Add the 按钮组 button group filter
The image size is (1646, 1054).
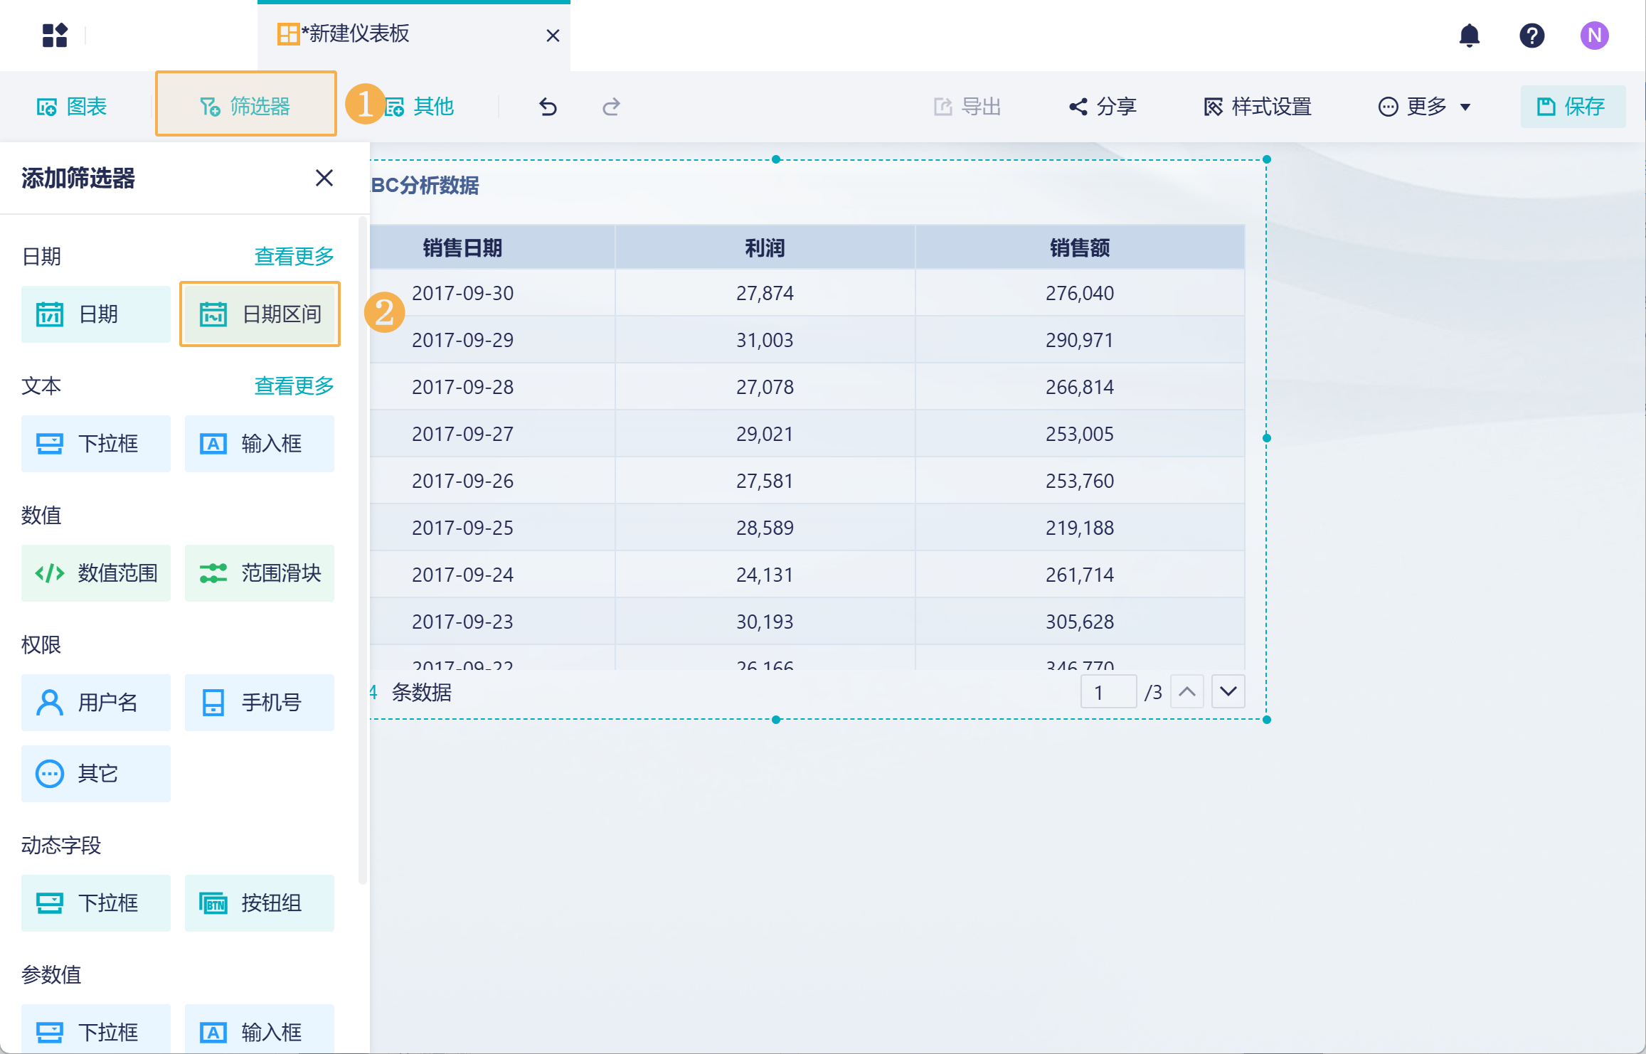pos(260,903)
